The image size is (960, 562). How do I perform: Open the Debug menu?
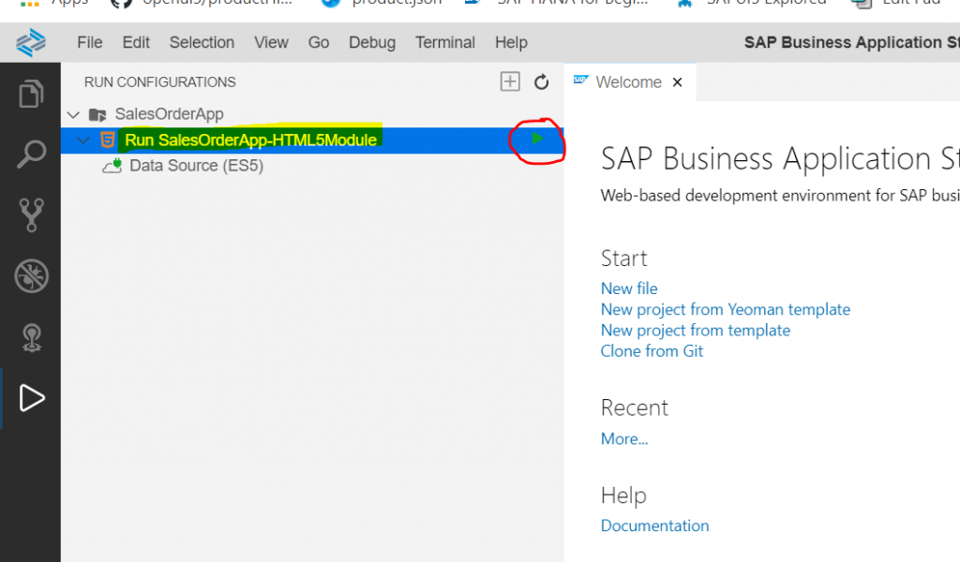pos(372,42)
